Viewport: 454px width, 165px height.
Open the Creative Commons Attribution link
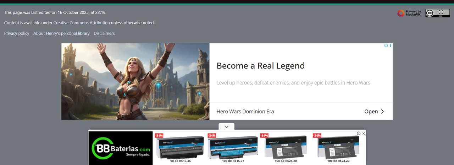coord(82,23)
